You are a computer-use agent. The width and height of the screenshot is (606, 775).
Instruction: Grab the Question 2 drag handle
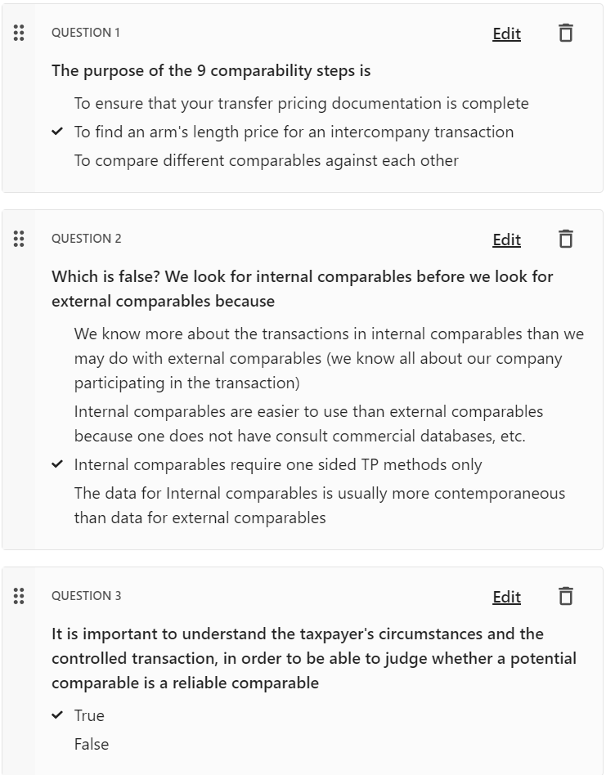pos(19,239)
